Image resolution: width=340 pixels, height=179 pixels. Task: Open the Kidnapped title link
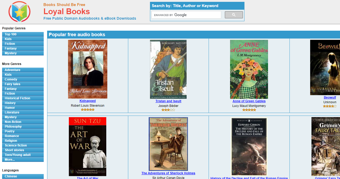click(88, 101)
